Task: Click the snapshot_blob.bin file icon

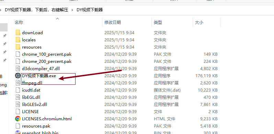Action: pos(18,133)
